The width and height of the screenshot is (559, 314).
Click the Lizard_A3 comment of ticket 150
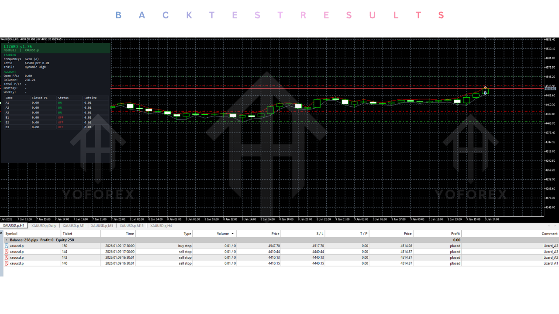click(x=551, y=246)
